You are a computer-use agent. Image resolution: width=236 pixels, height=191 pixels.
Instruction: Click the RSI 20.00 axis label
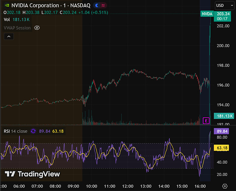222,175
